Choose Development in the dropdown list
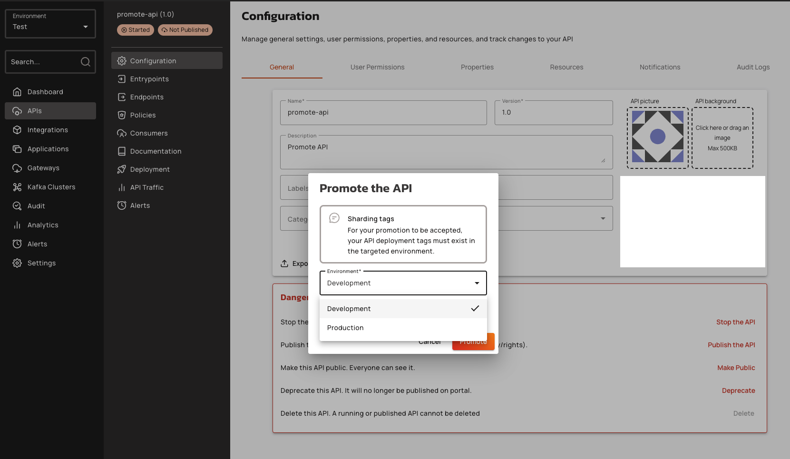 (x=349, y=309)
